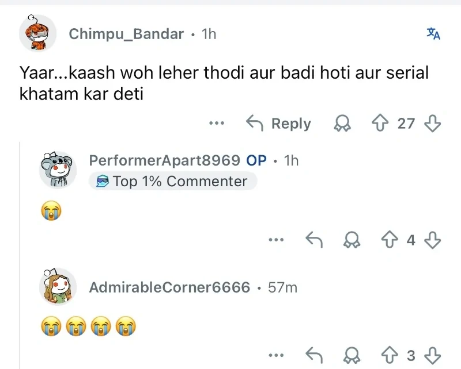The image size is (461, 369).
Task: Open Chimpu_Bandar's avatar profile picture
Action: tap(38, 34)
